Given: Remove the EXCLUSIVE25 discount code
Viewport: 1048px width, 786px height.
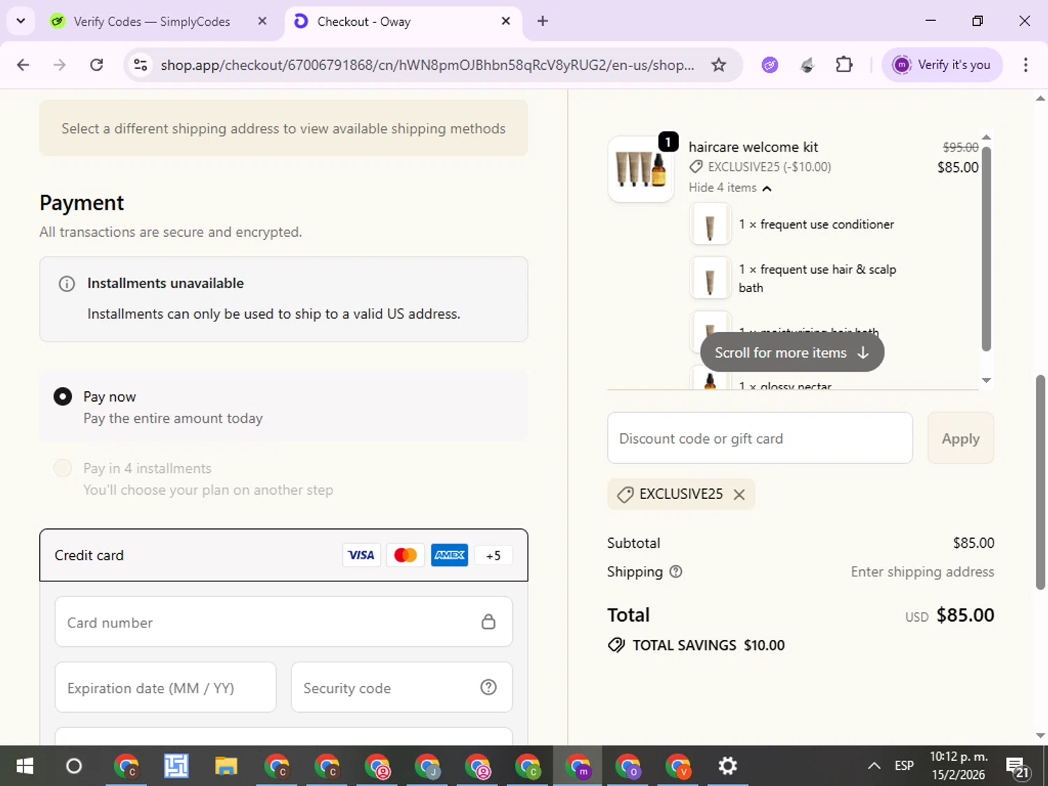Looking at the screenshot, I should [x=739, y=494].
